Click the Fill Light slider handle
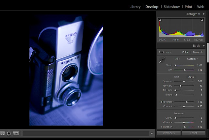The image size is (209, 140). coord(175,91)
